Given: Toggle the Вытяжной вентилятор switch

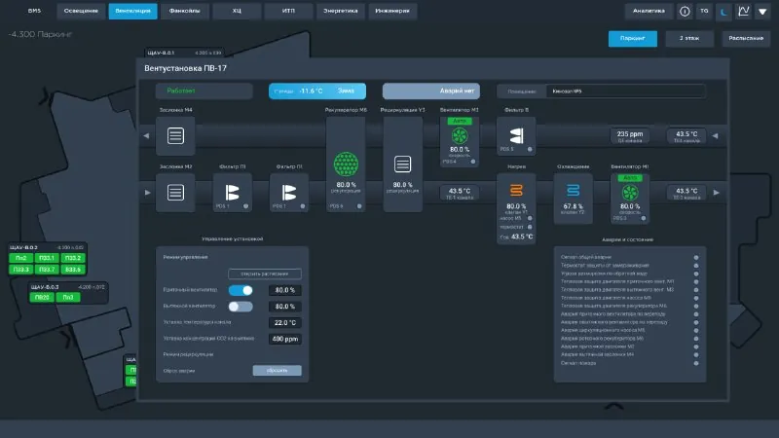Looking at the screenshot, I should [x=241, y=307].
